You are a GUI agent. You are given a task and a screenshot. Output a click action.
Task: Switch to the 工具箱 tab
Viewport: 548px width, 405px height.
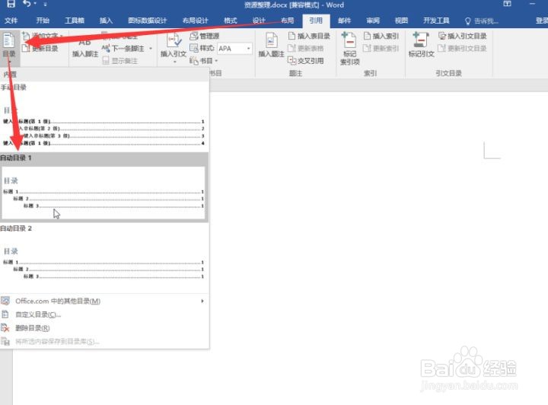pos(75,21)
